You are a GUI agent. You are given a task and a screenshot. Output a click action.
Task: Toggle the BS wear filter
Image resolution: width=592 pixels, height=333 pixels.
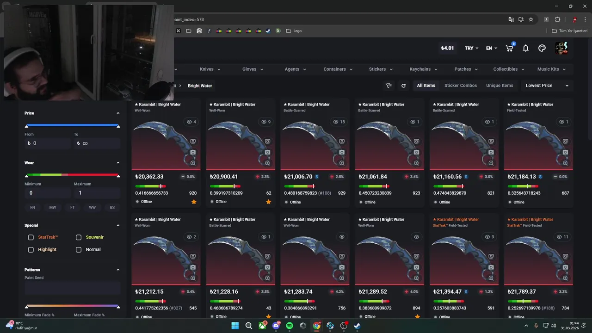point(112,208)
